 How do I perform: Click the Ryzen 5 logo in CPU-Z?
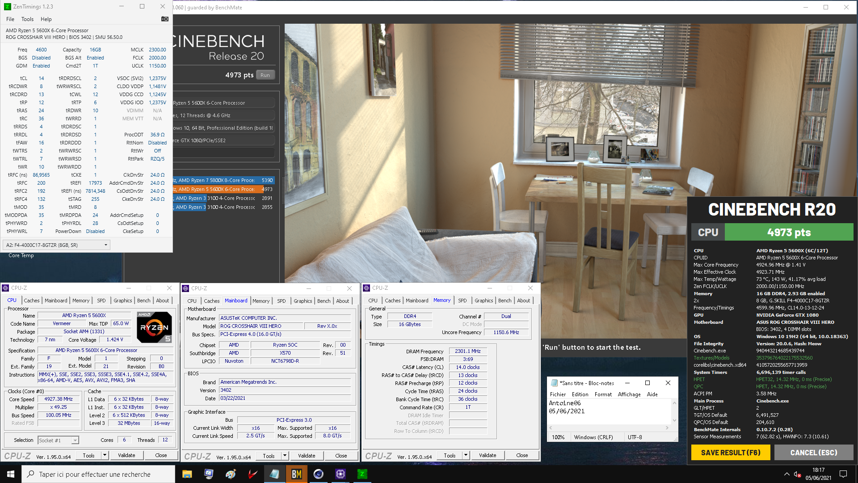pos(154,327)
